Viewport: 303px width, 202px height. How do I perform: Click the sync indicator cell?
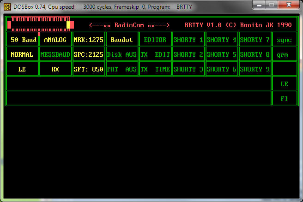point(285,40)
